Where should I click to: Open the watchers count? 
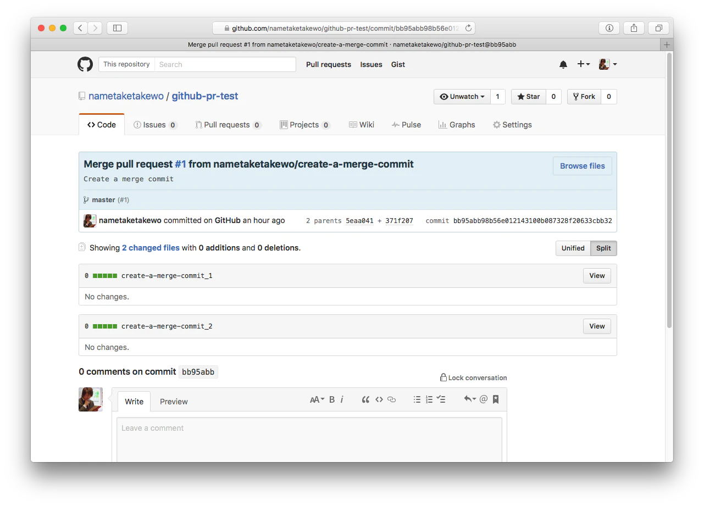coord(497,97)
